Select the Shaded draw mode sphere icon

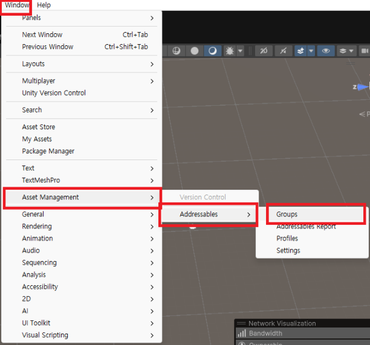click(212, 51)
